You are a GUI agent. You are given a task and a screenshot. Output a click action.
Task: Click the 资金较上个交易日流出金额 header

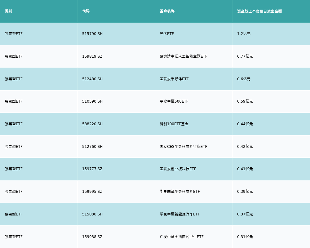click(259, 11)
